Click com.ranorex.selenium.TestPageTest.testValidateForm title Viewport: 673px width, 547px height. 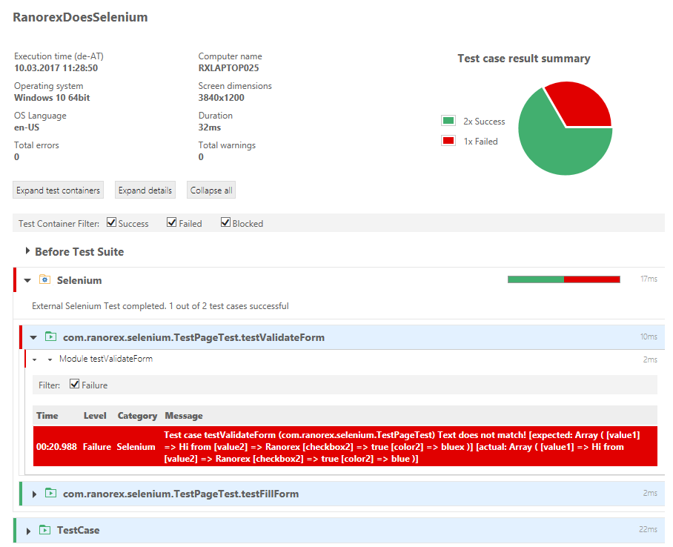pos(193,337)
